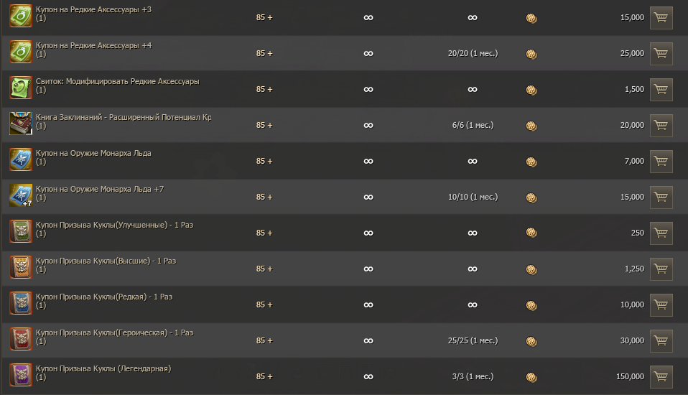Click cart icon for Свиток: Модифицировать Редкие Аксессуары
Viewport: 688px width, 395px height.
pyautogui.click(x=661, y=89)
